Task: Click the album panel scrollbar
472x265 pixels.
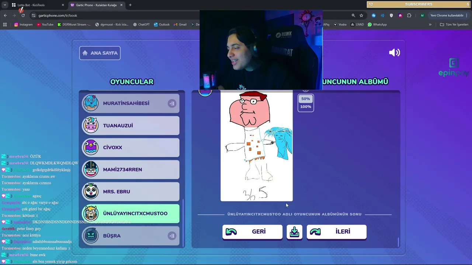Action: pyautogui.click(x=398, y=242)
